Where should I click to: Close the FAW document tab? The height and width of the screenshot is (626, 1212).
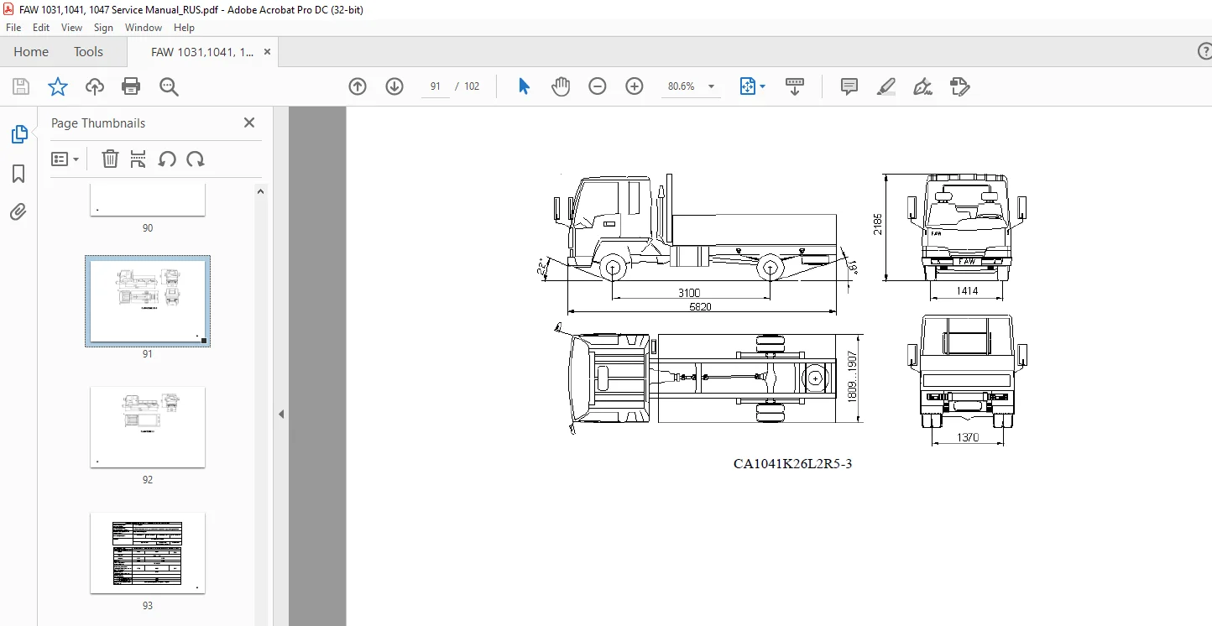(x=267, y=52)
